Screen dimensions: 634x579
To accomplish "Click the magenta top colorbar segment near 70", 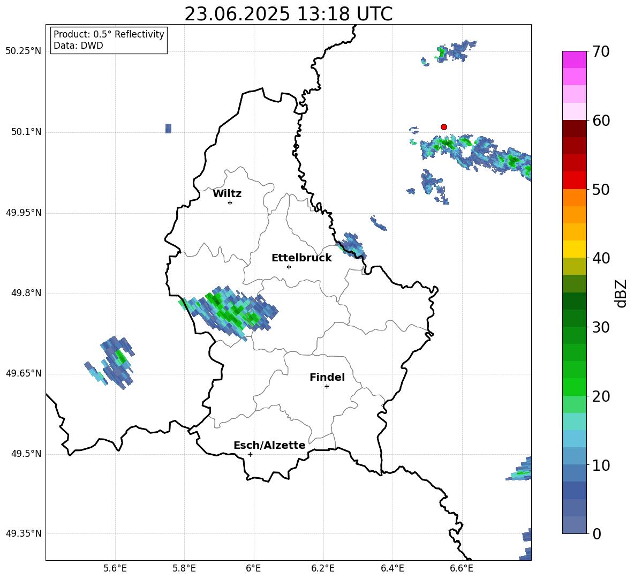I will tap(574, 59).
